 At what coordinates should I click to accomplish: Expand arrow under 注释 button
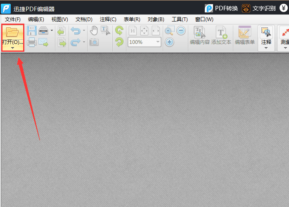[x=266, y=48]
